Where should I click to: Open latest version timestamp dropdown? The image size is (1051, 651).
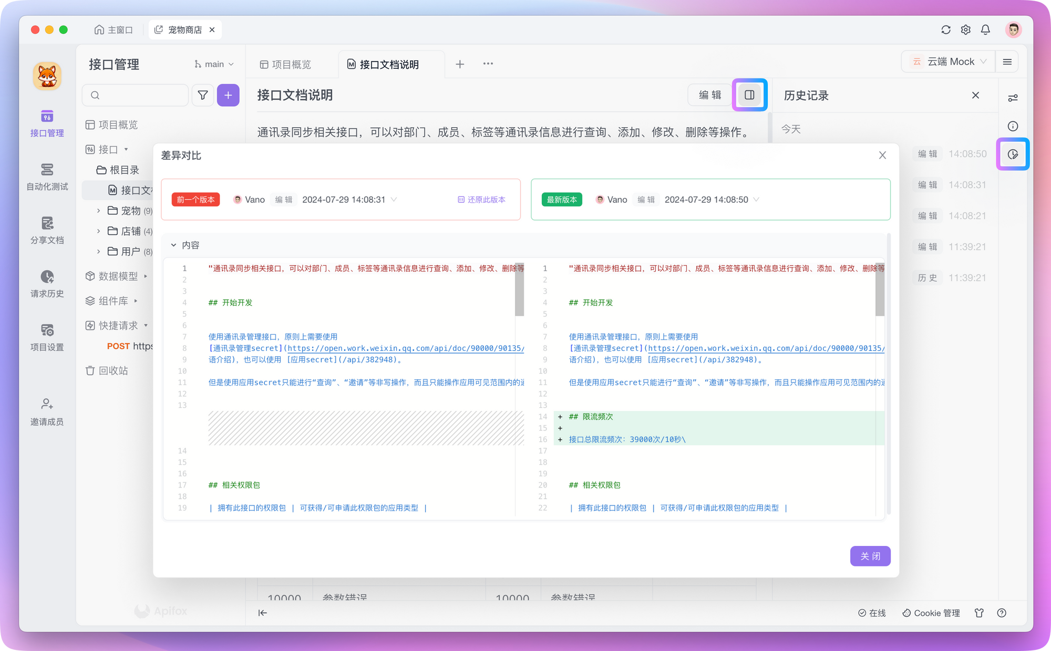coord(756,200)
